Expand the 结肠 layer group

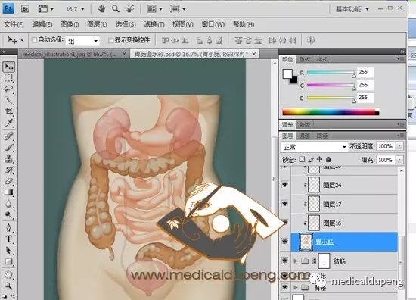click(296, 261)
